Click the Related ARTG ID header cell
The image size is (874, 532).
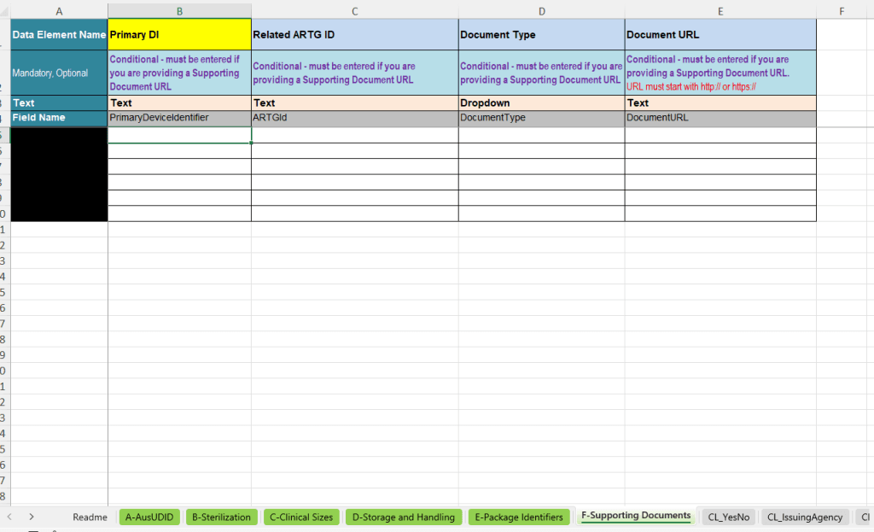click(354, 34)
